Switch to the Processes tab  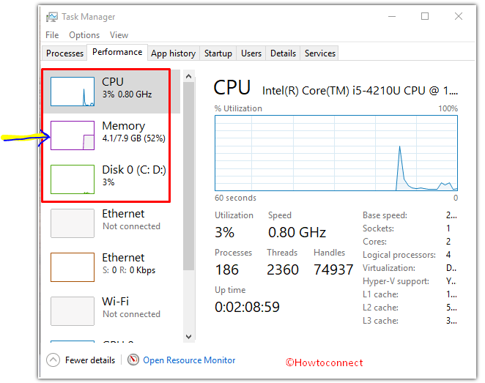[x=64, y=53]
